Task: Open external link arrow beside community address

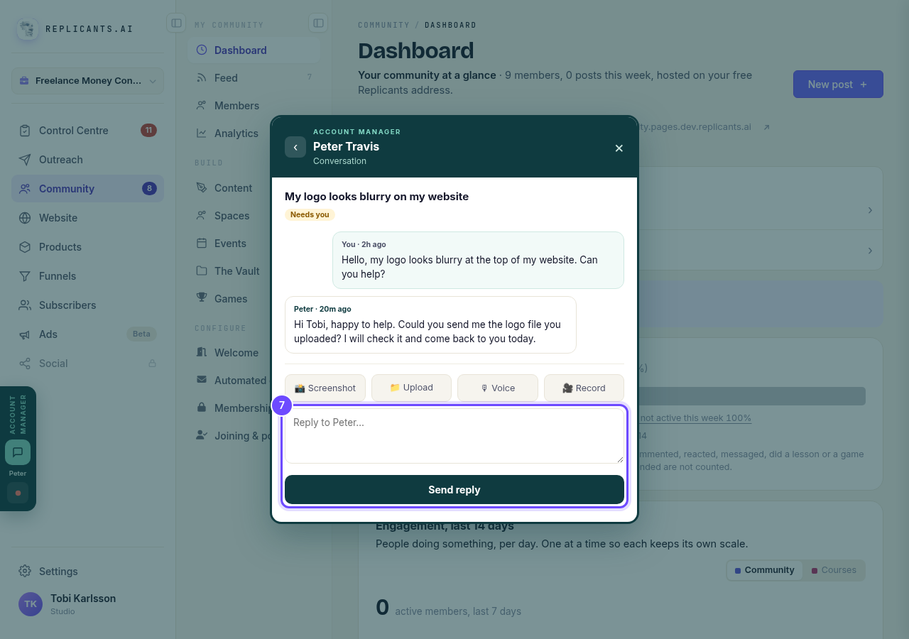Action: (x=766, y=127)
